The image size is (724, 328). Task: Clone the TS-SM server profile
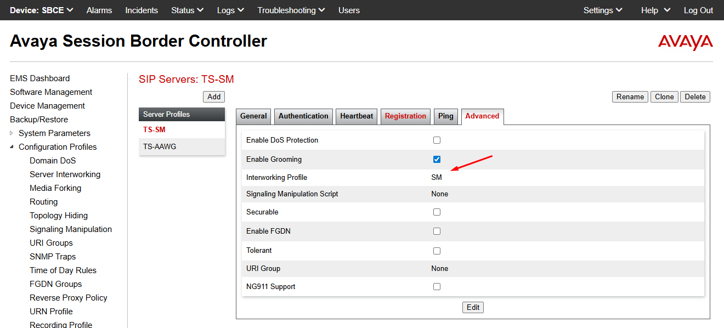[664, 97]
